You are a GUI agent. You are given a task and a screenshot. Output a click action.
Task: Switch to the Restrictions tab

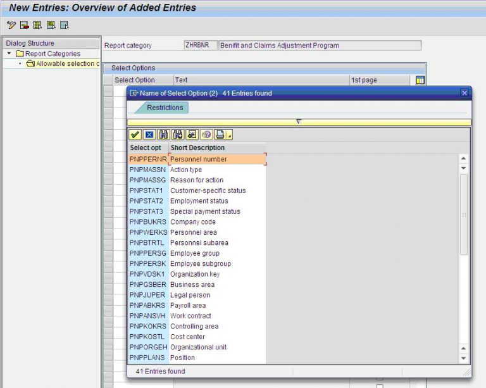165,108
